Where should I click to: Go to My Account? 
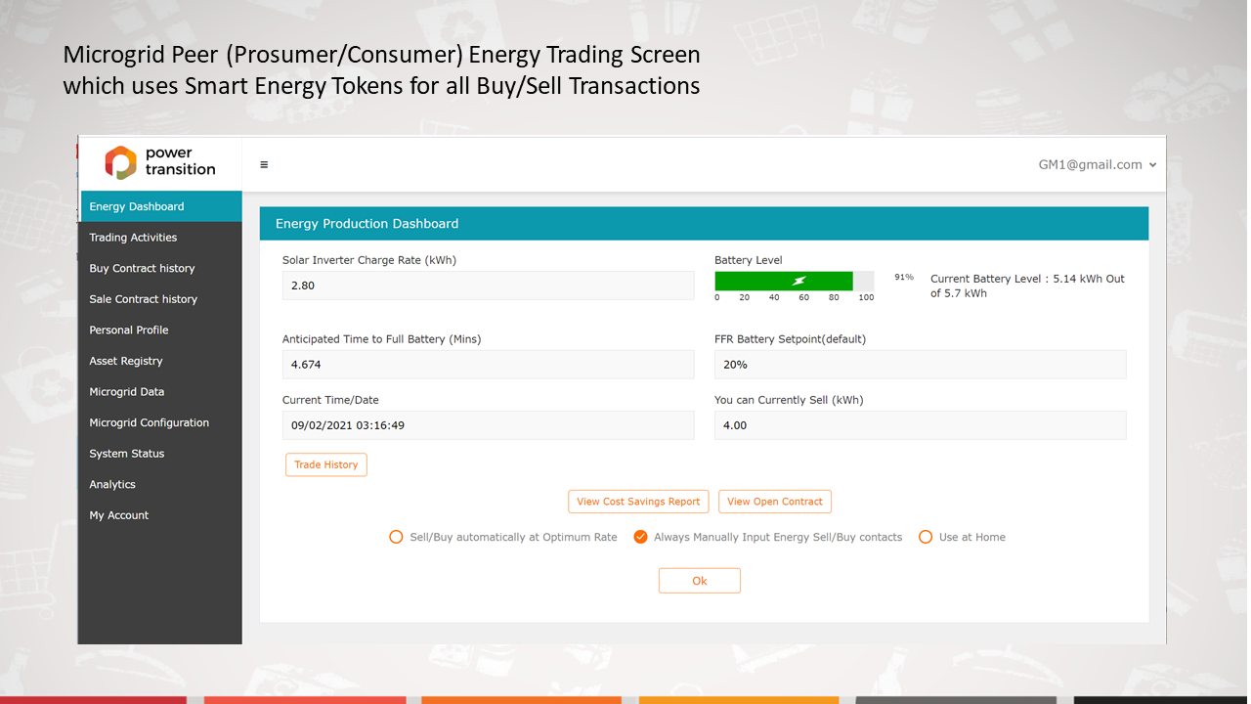(160, 515)
